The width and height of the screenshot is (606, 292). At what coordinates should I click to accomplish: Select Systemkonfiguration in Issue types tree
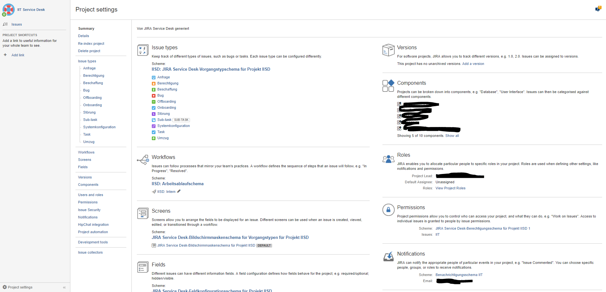click(99, 127)
